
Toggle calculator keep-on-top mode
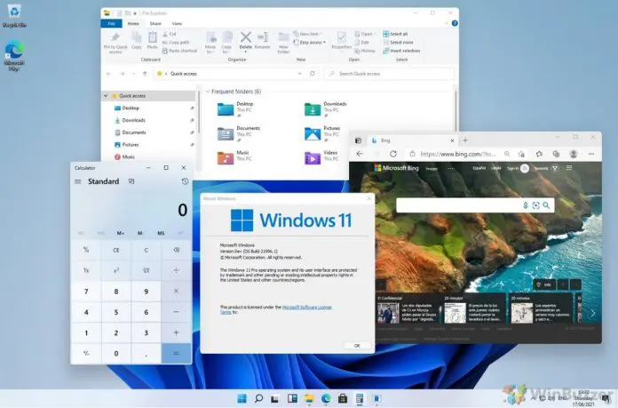(x=131, y=181)
